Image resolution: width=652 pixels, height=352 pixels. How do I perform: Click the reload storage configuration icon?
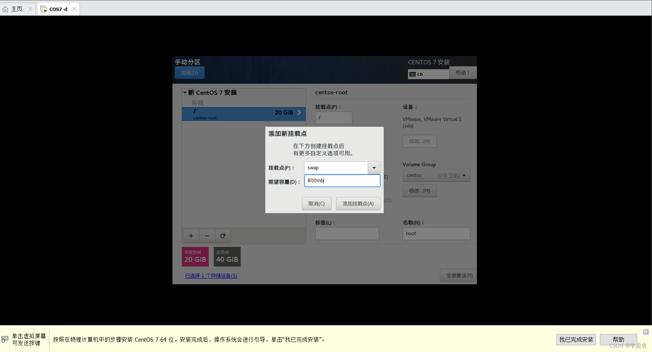[223, 236]
